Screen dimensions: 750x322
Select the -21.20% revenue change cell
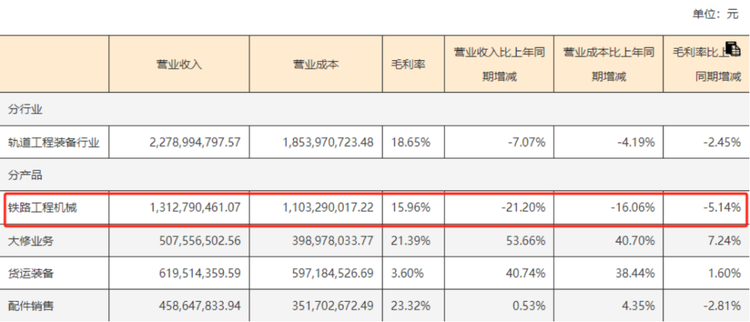point(522,207)
